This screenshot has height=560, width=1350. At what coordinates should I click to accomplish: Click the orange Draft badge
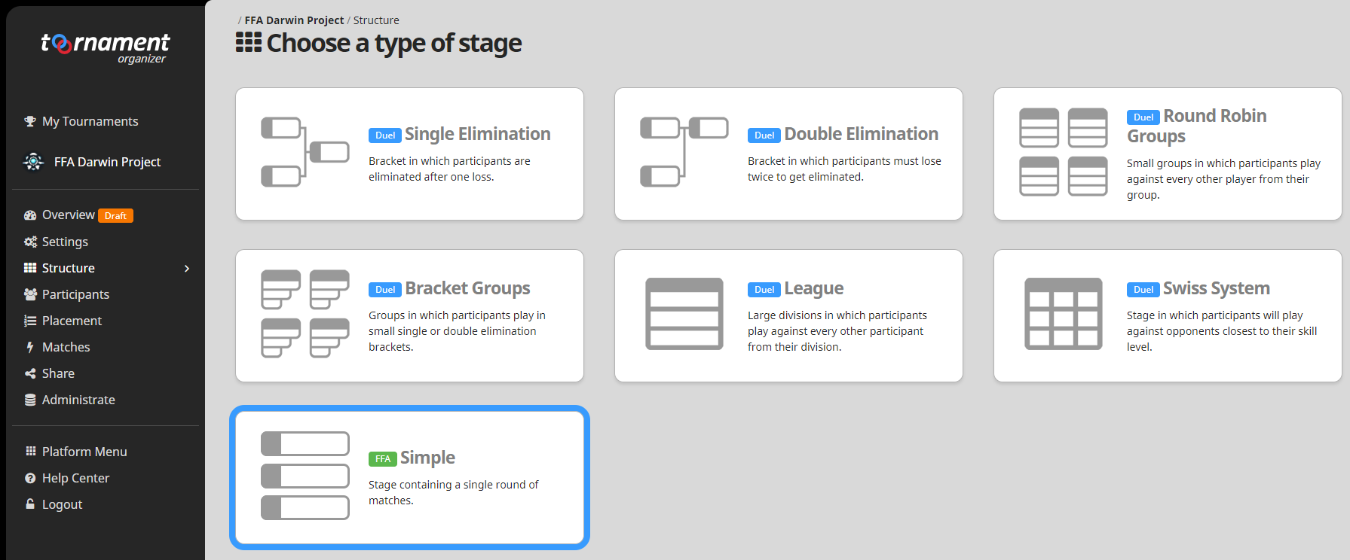click(x=115, y=216)
